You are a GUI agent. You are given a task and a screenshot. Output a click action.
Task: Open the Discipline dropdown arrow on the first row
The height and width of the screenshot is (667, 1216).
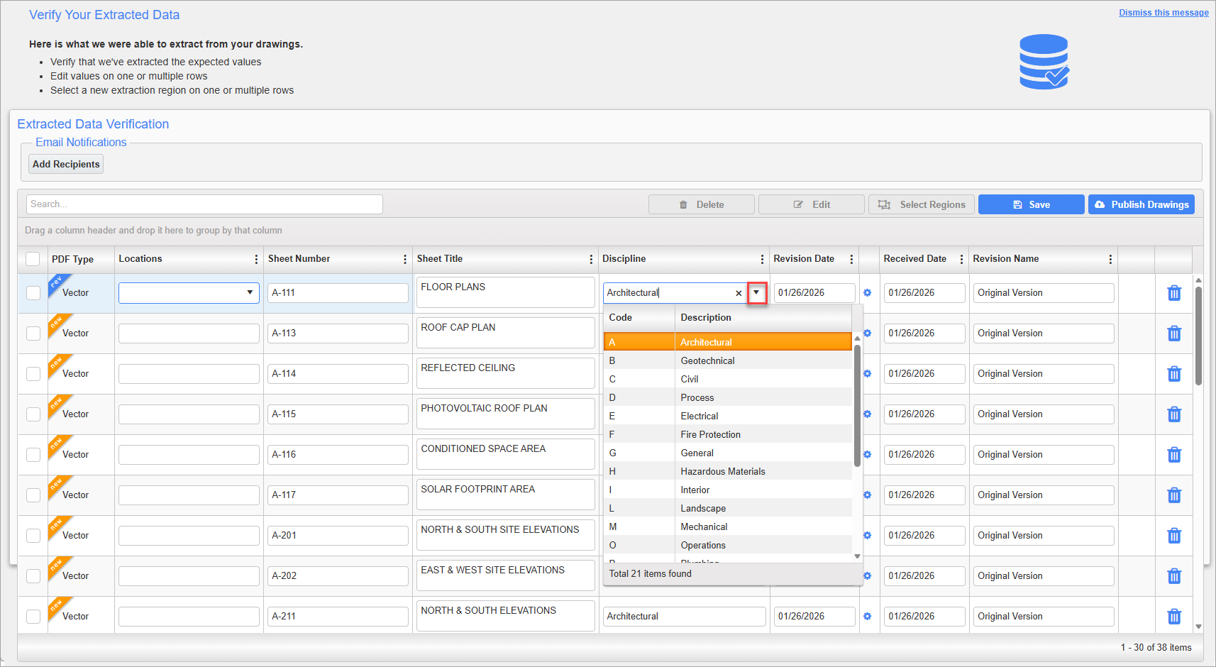click(757, 292)
